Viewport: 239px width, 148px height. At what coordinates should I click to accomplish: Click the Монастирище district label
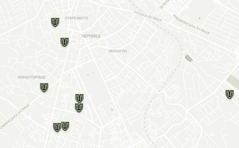tap(32, 77)
